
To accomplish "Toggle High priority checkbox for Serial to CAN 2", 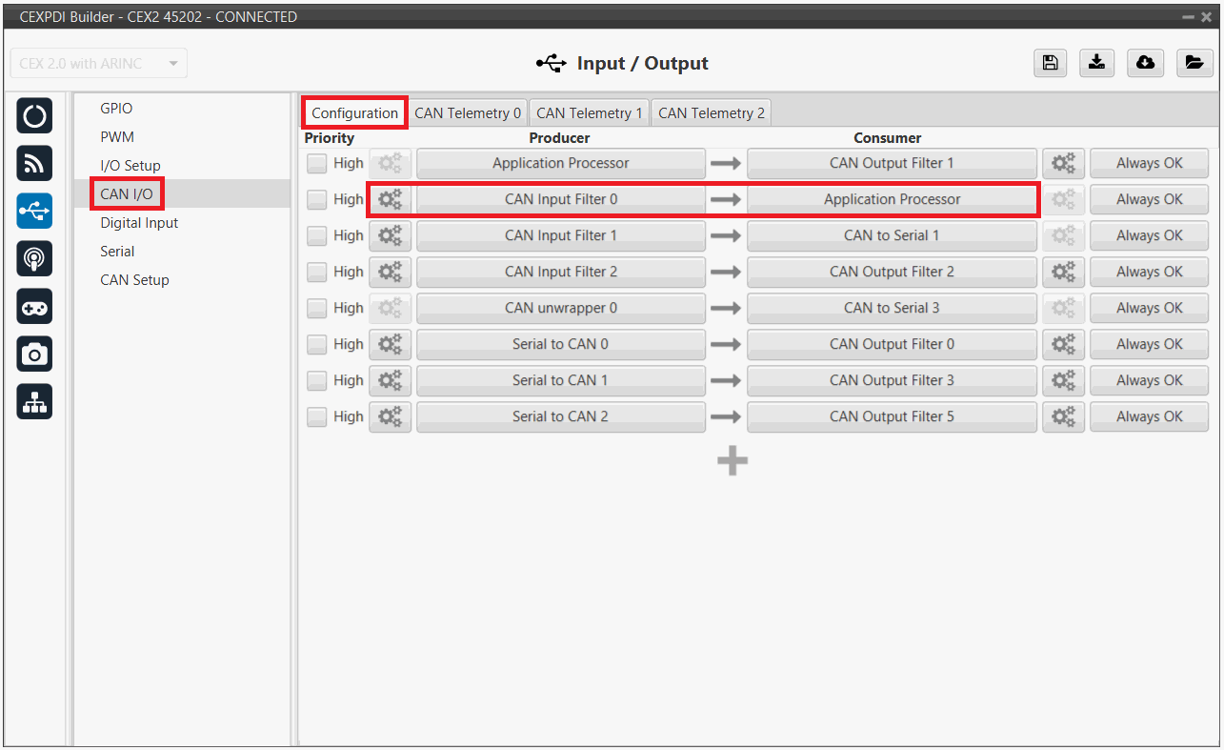I will click(316, 416).
